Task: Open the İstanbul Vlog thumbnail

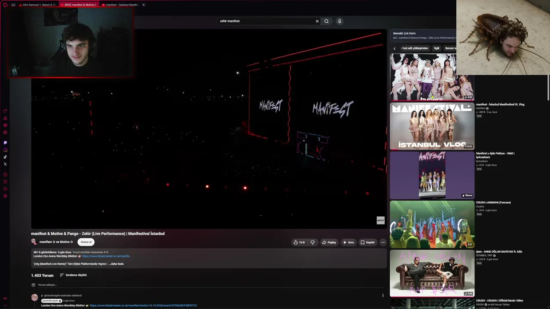Action: coord(432,126)
